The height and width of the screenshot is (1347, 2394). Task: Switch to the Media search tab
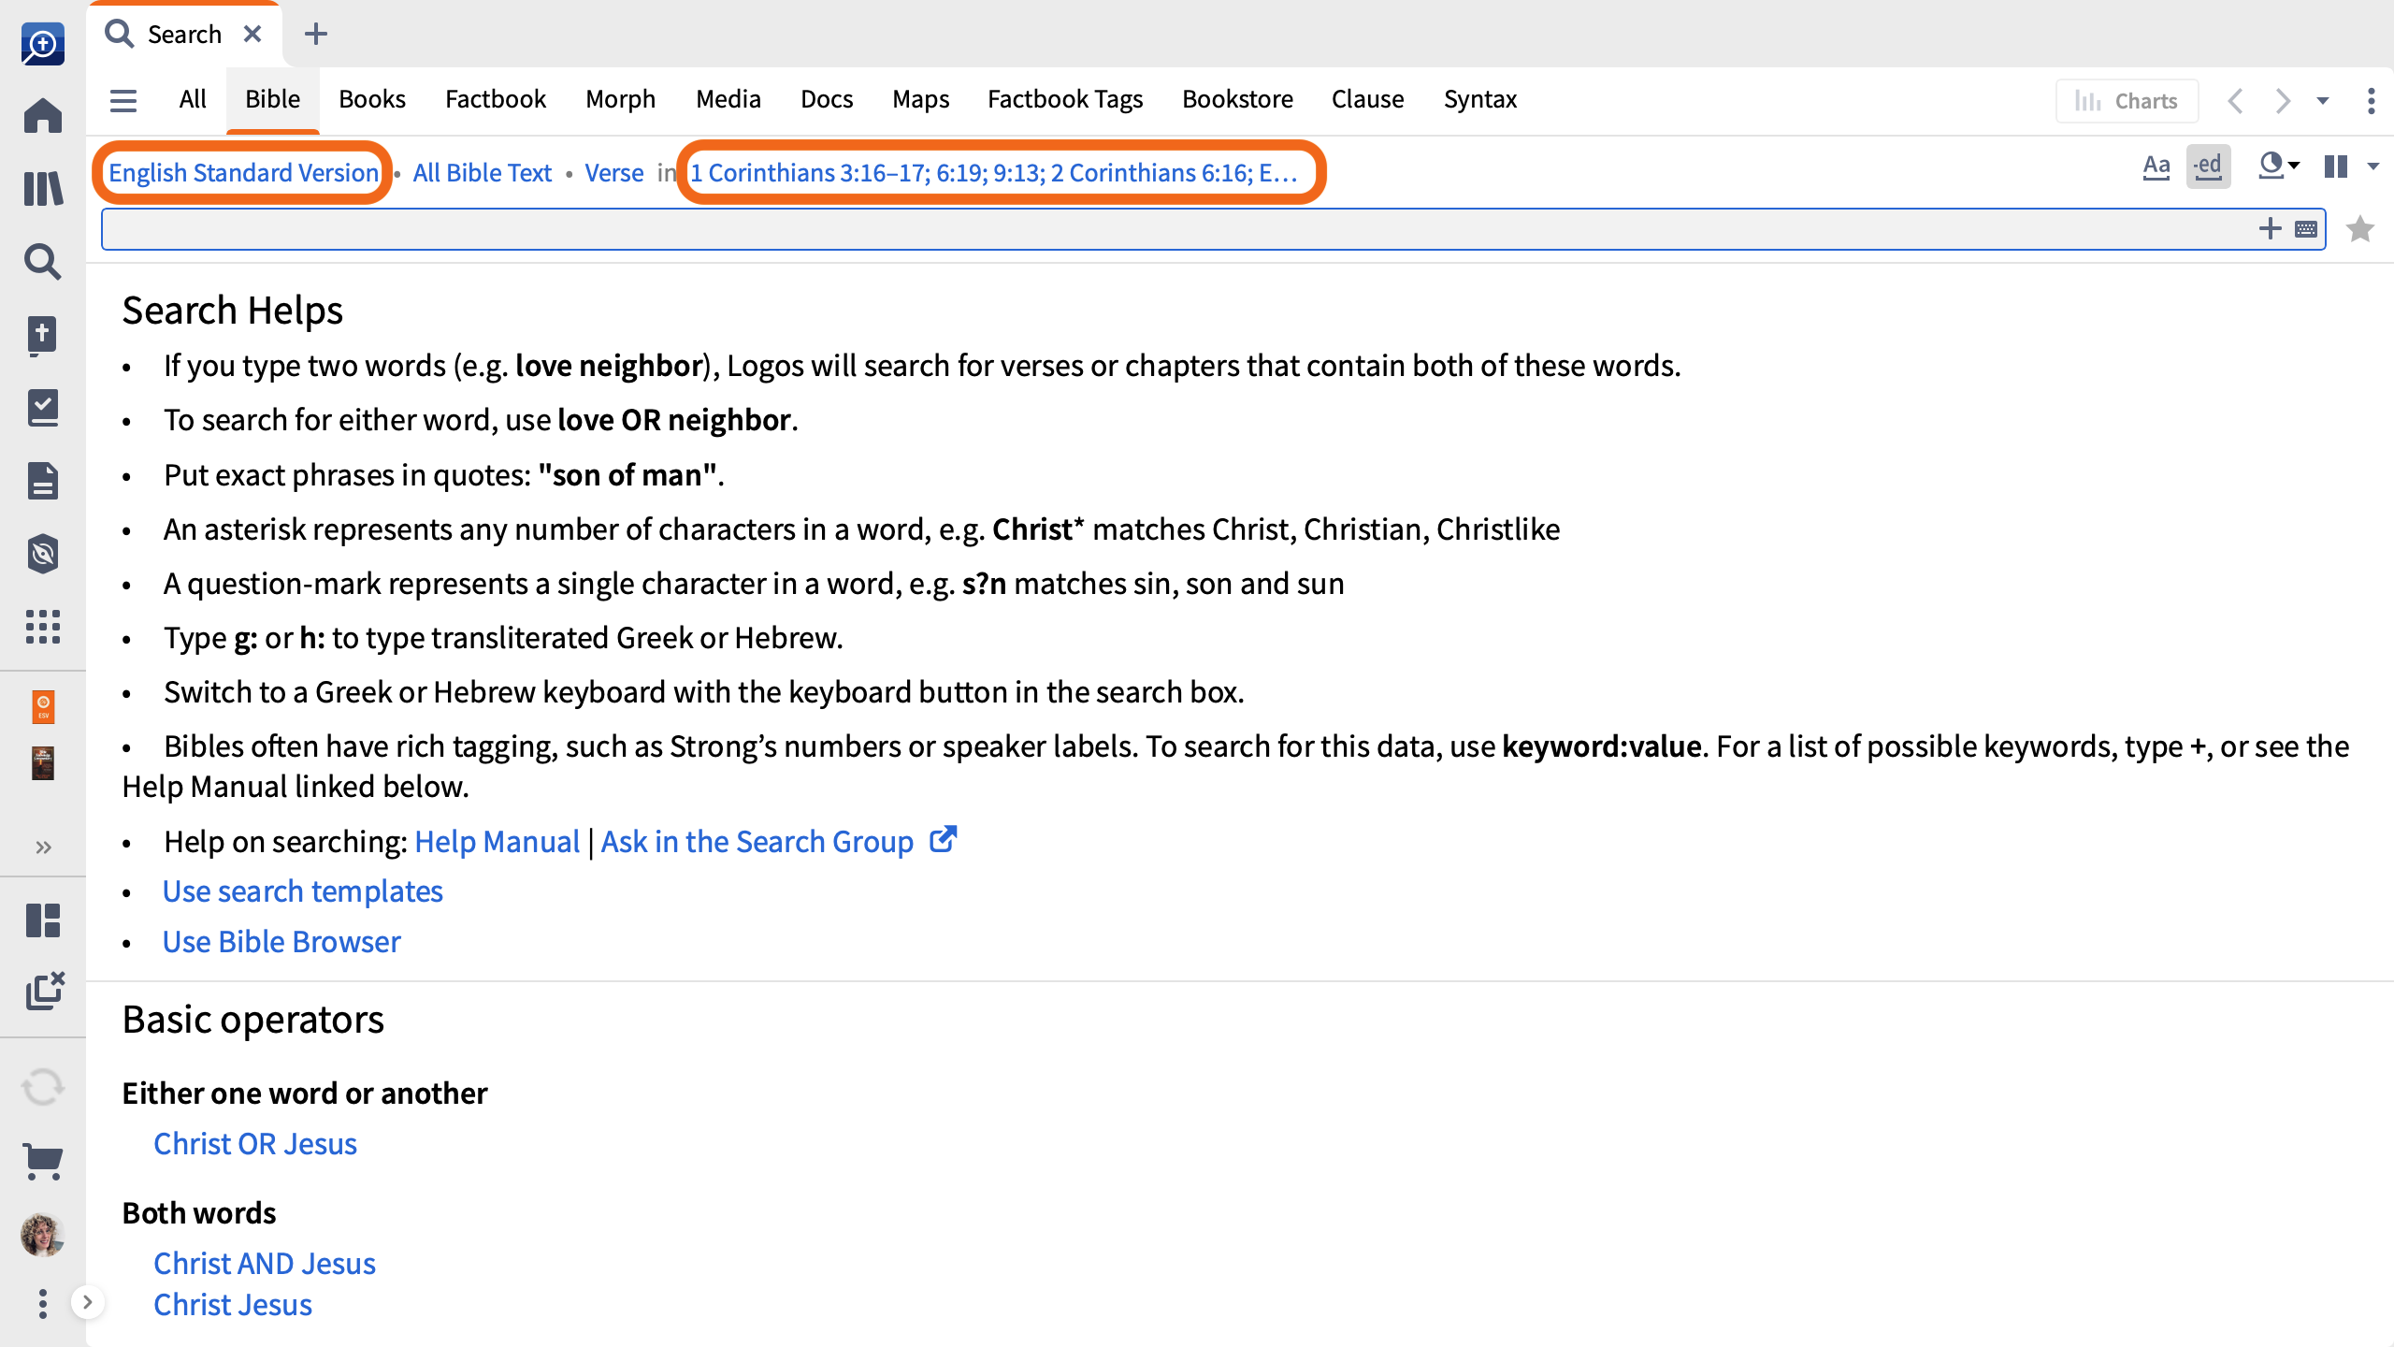pyautogui.click(x=728, y=99)
